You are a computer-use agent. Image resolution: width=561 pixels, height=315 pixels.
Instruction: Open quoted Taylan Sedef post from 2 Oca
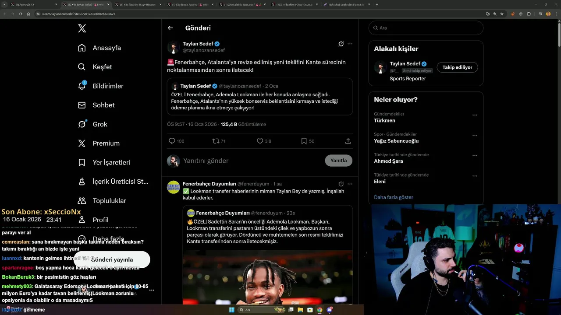(260, 97)
